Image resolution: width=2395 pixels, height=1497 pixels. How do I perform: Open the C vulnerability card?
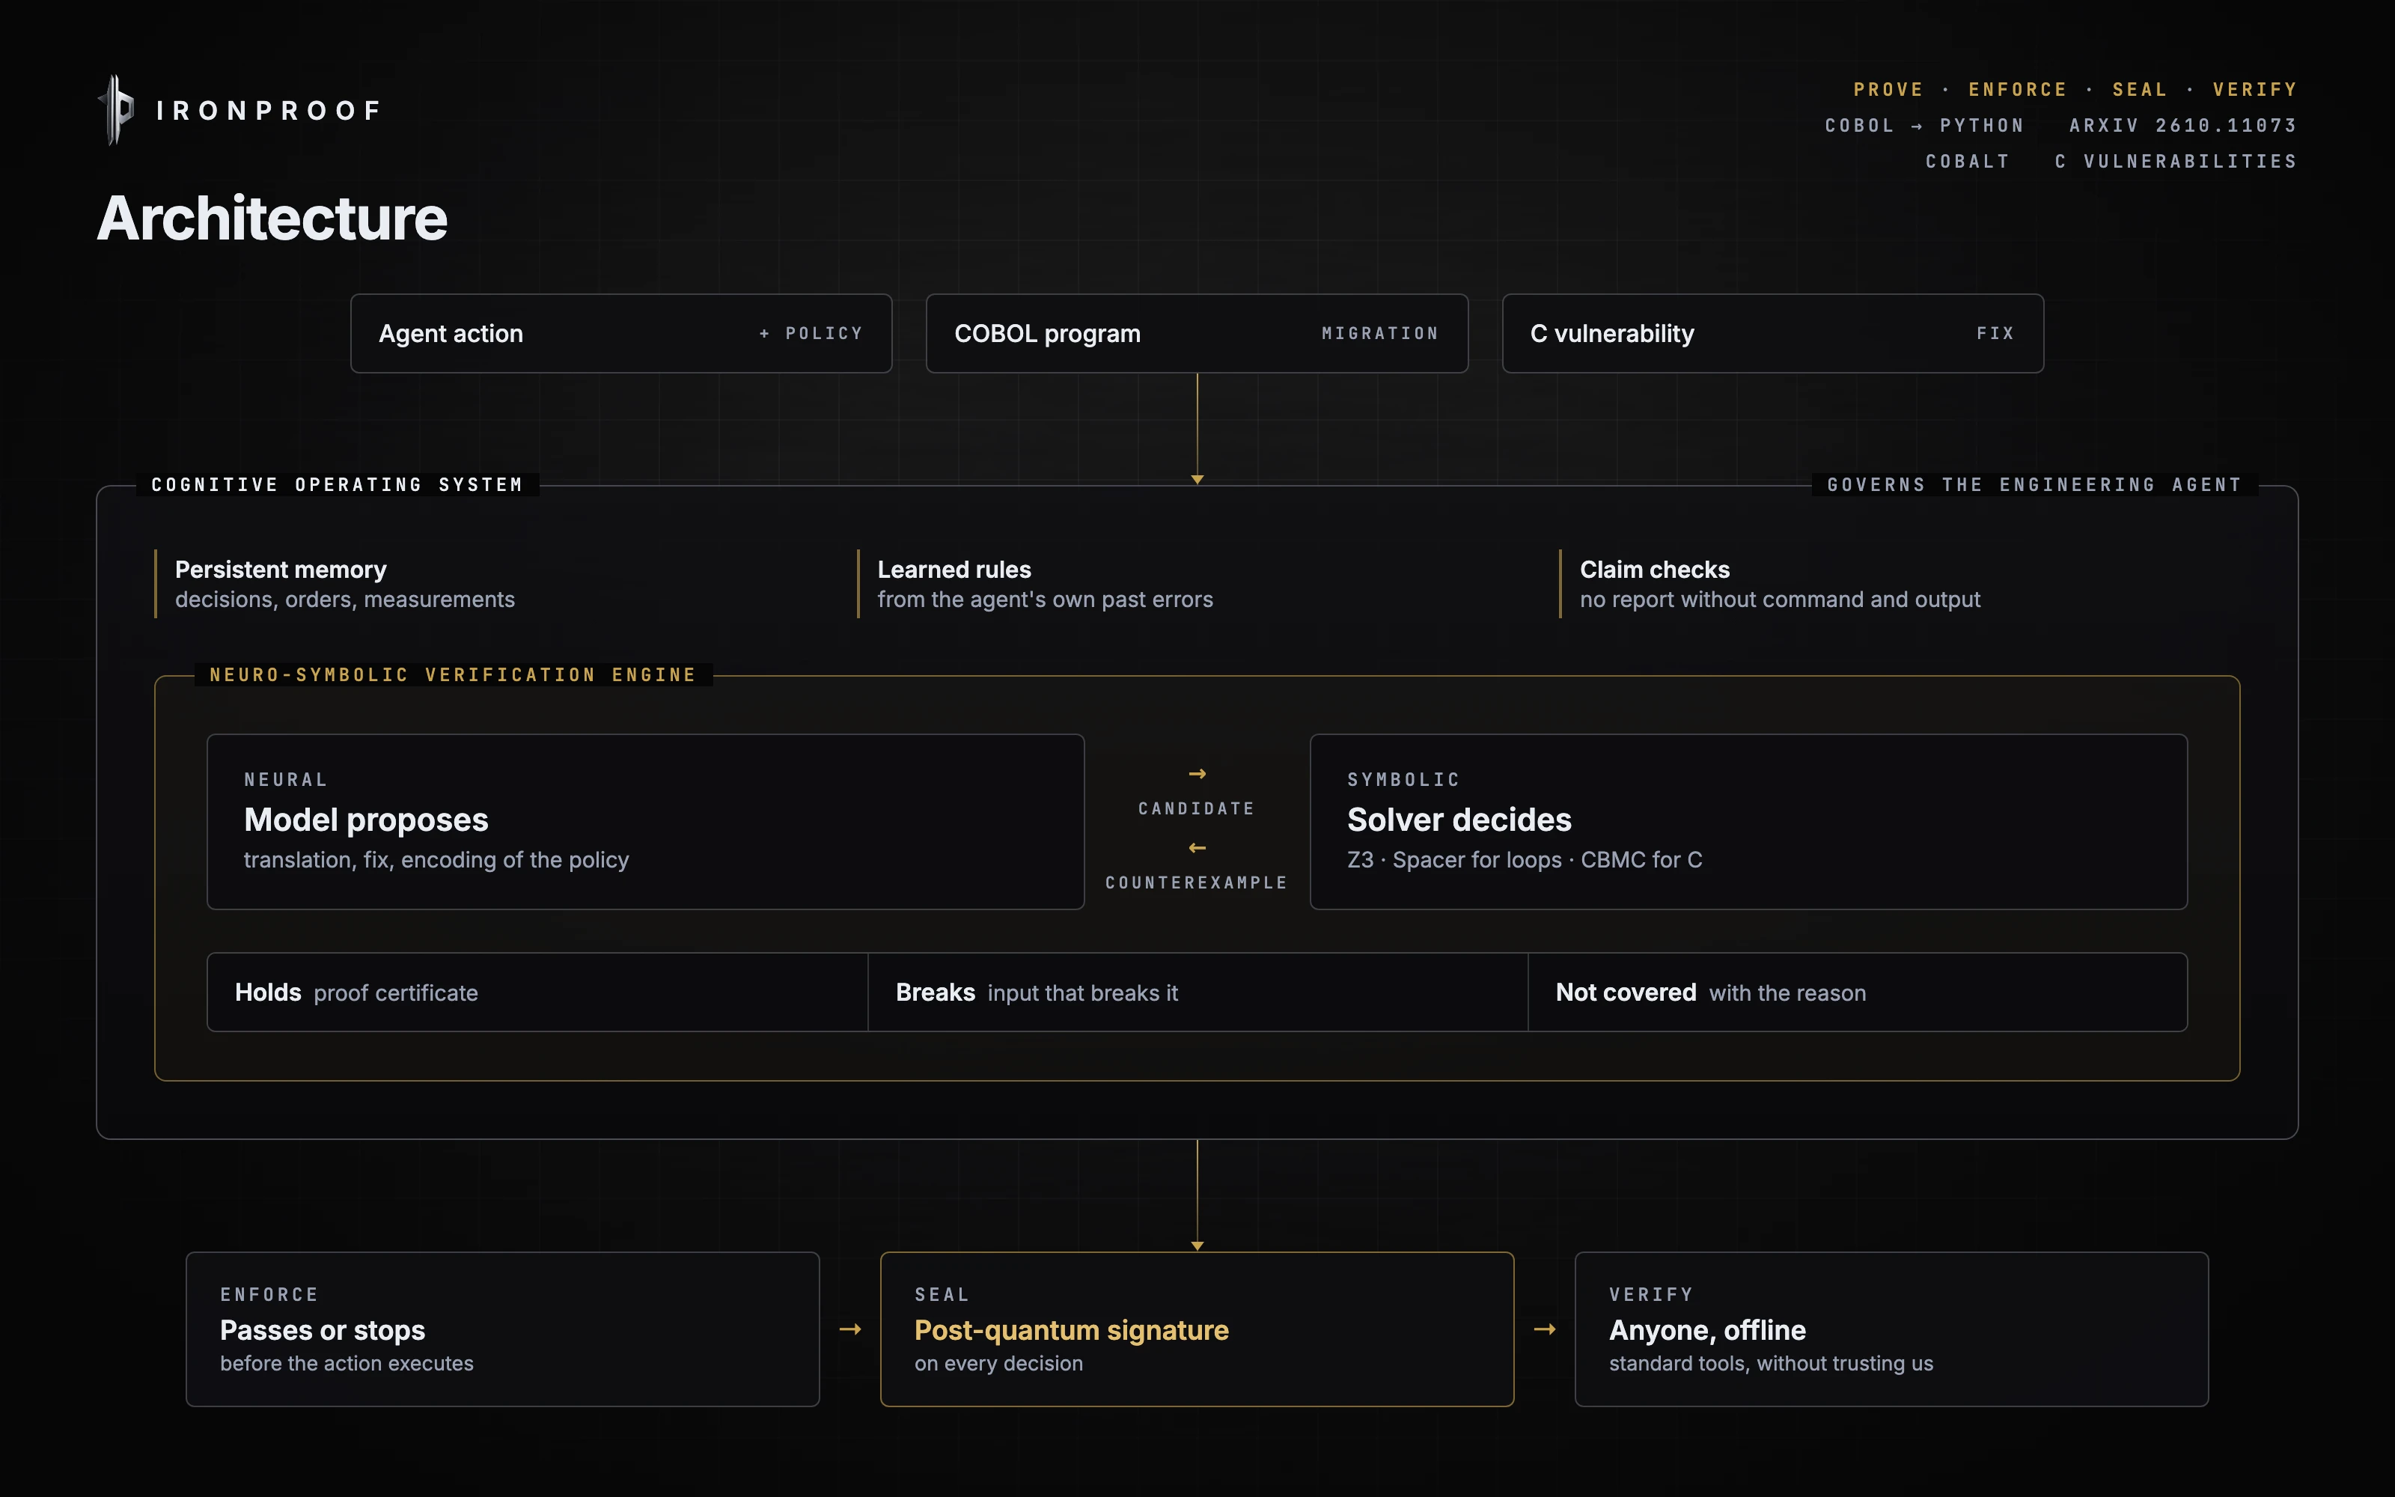point(1772,334)
